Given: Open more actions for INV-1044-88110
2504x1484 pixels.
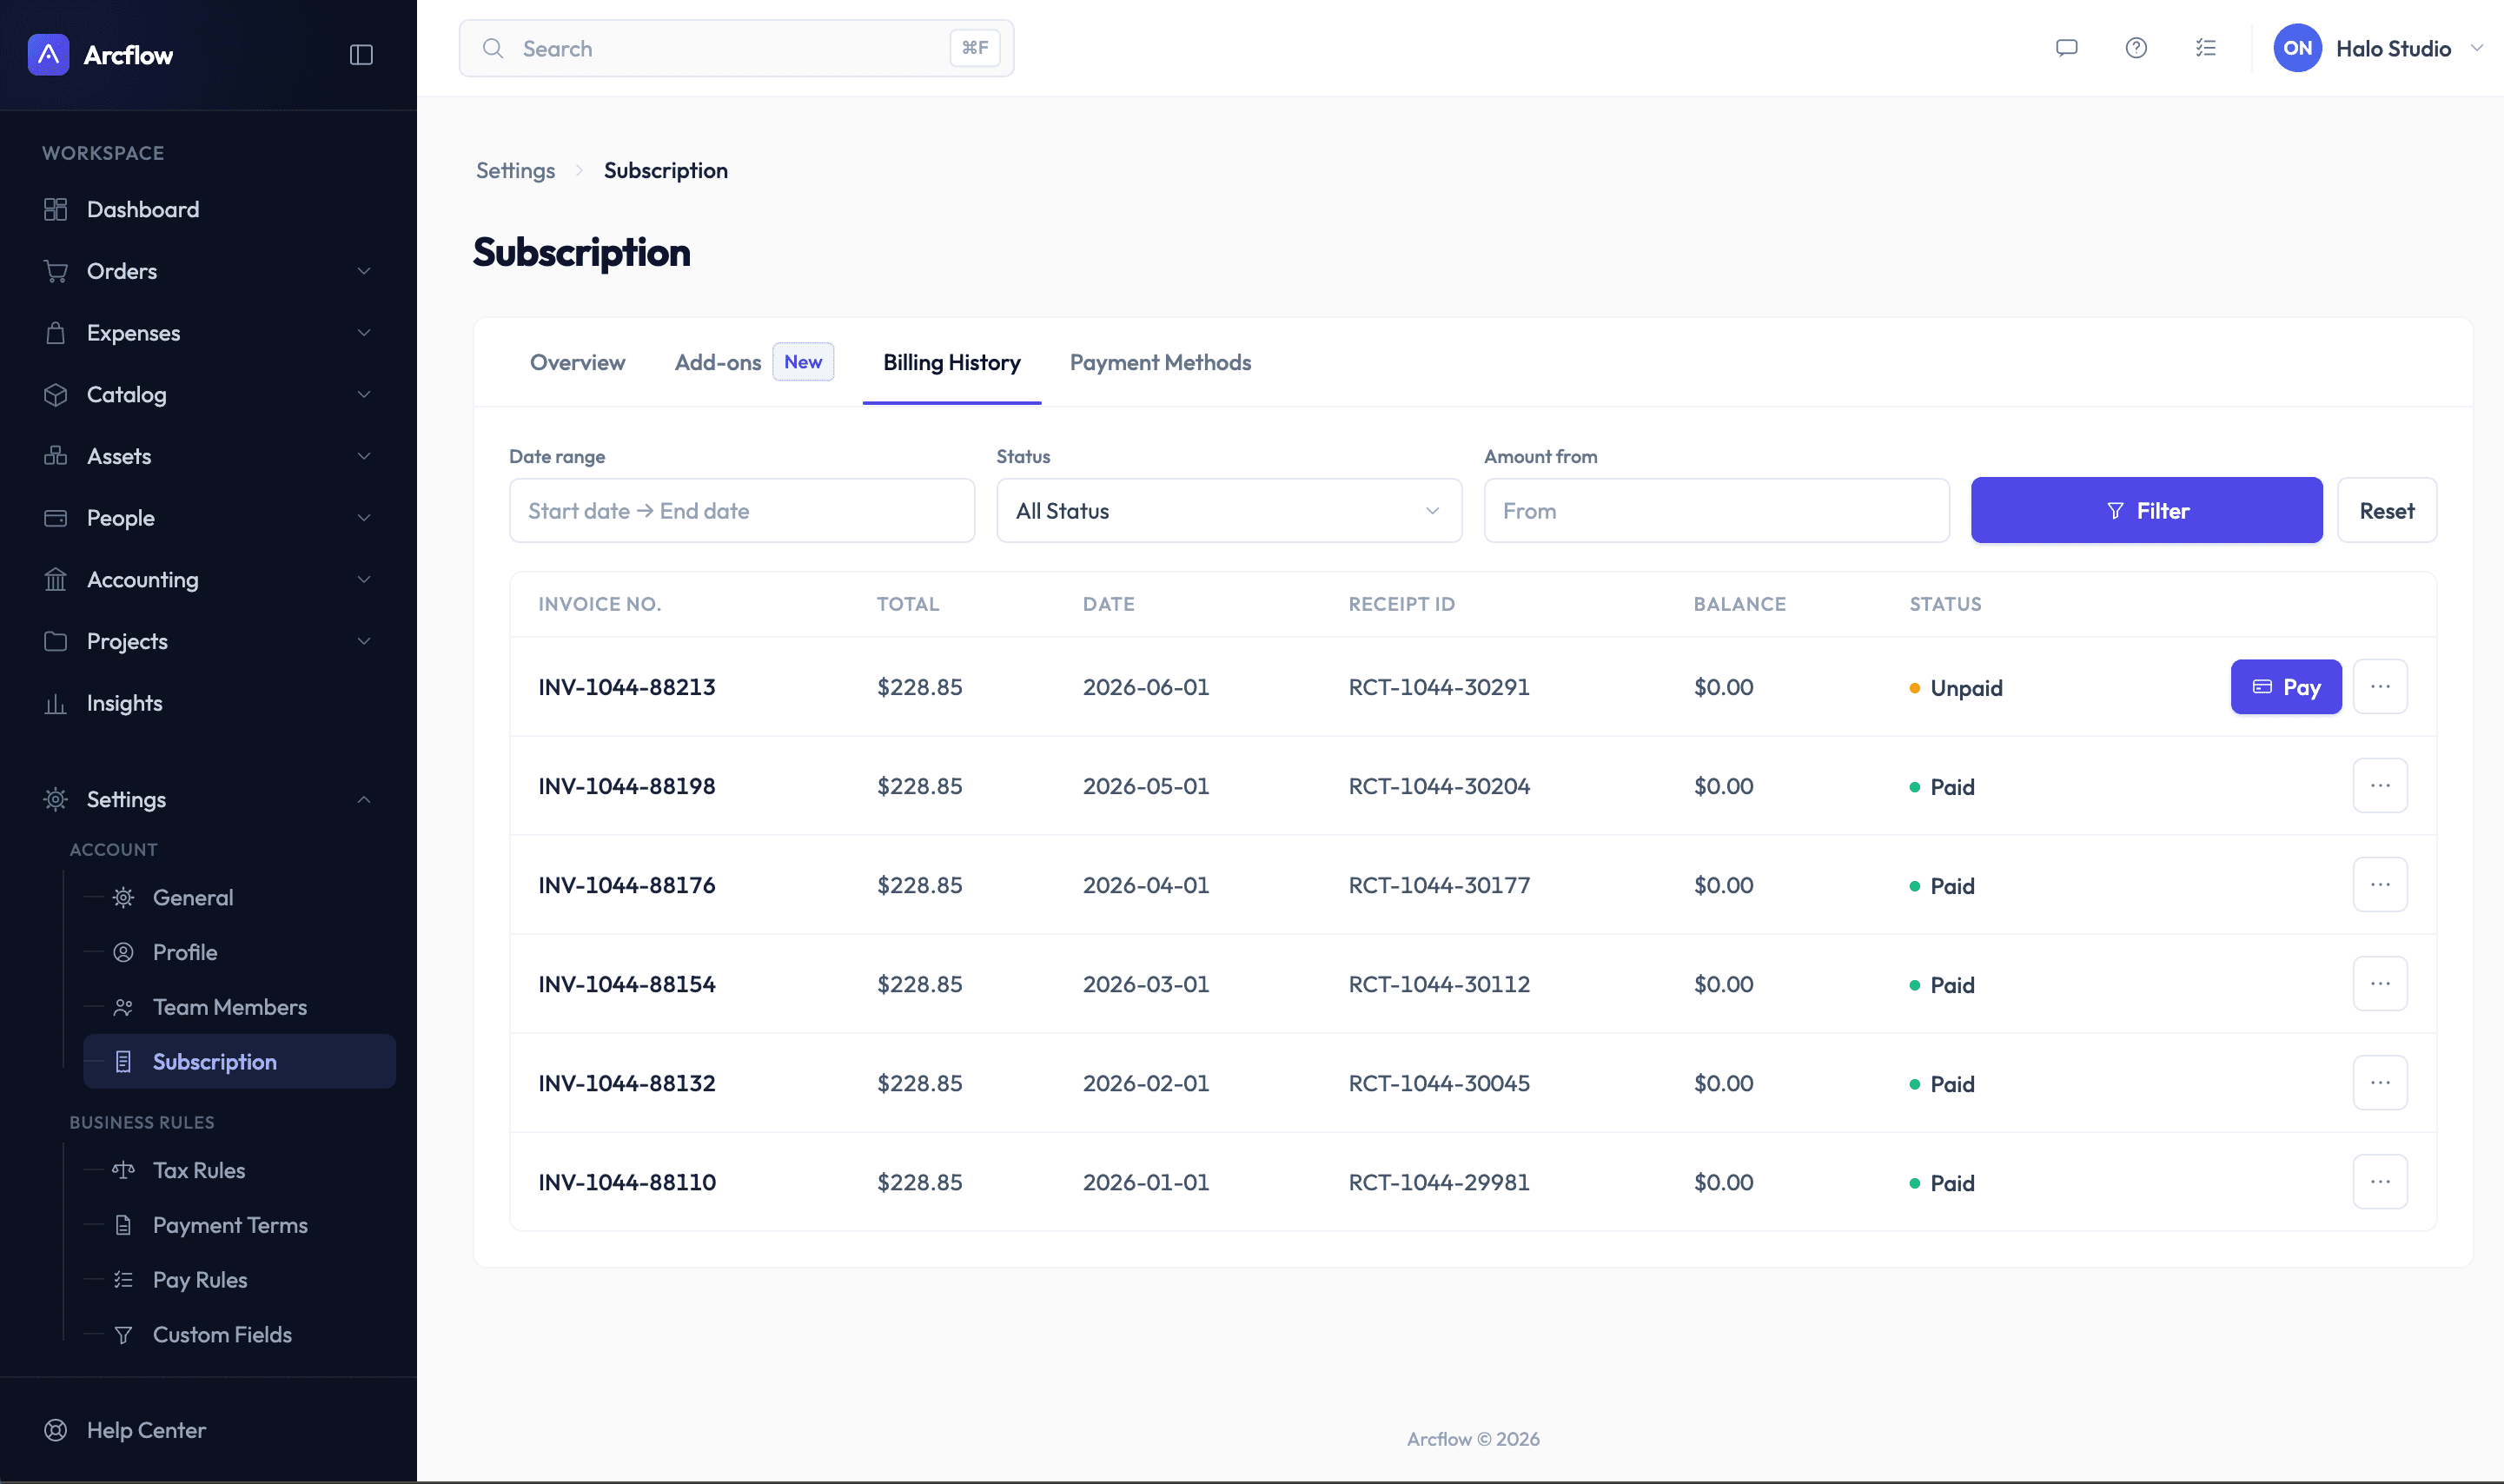Looking at the screenshot, I should pyautogui.click(x=2380, y=1182).
